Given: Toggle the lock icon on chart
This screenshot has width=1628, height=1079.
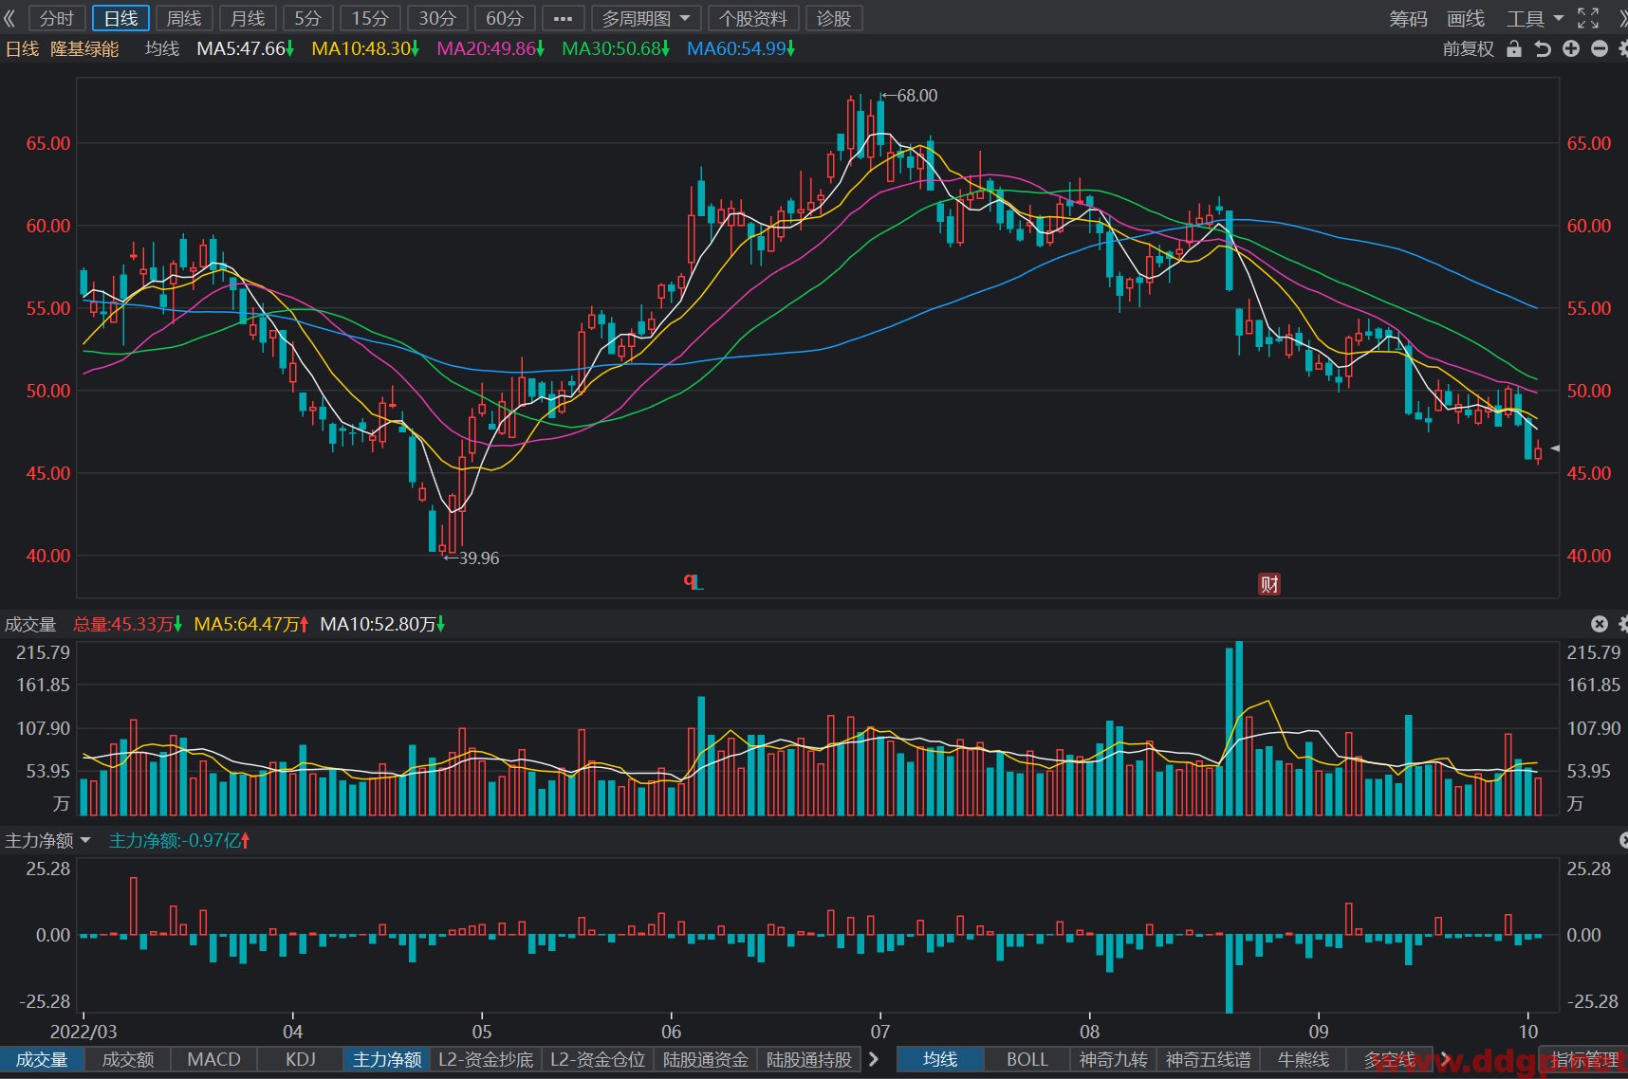Looking at the screenshot, I should pos(1514,48).
